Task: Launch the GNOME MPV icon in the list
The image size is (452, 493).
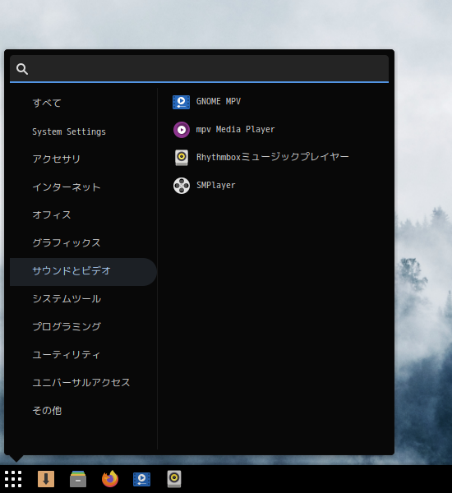Action: click(x=181, y=102)
